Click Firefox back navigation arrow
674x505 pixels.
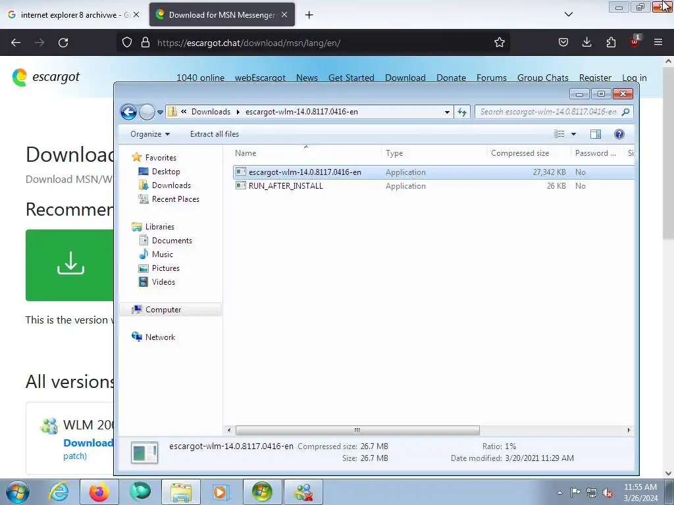tap(16, 43)
